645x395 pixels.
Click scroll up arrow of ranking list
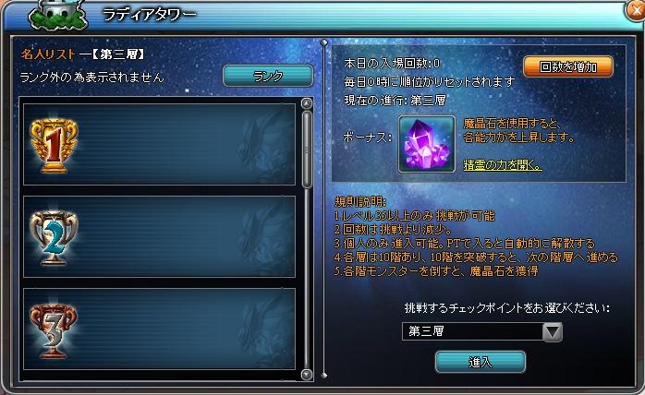[307, 103]
